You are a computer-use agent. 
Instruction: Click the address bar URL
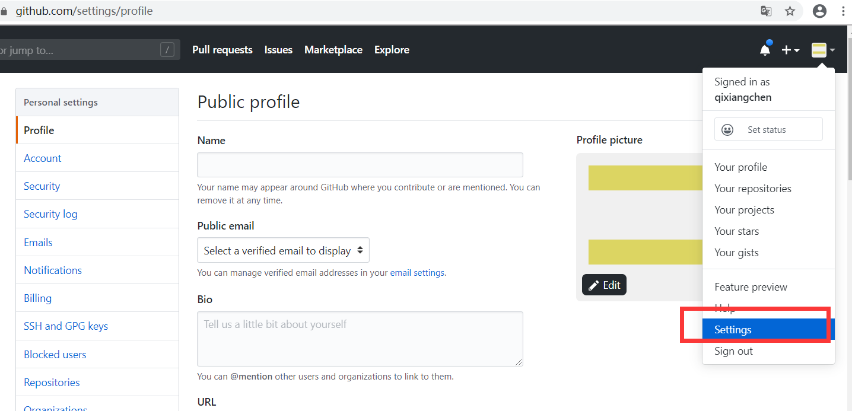84,11
